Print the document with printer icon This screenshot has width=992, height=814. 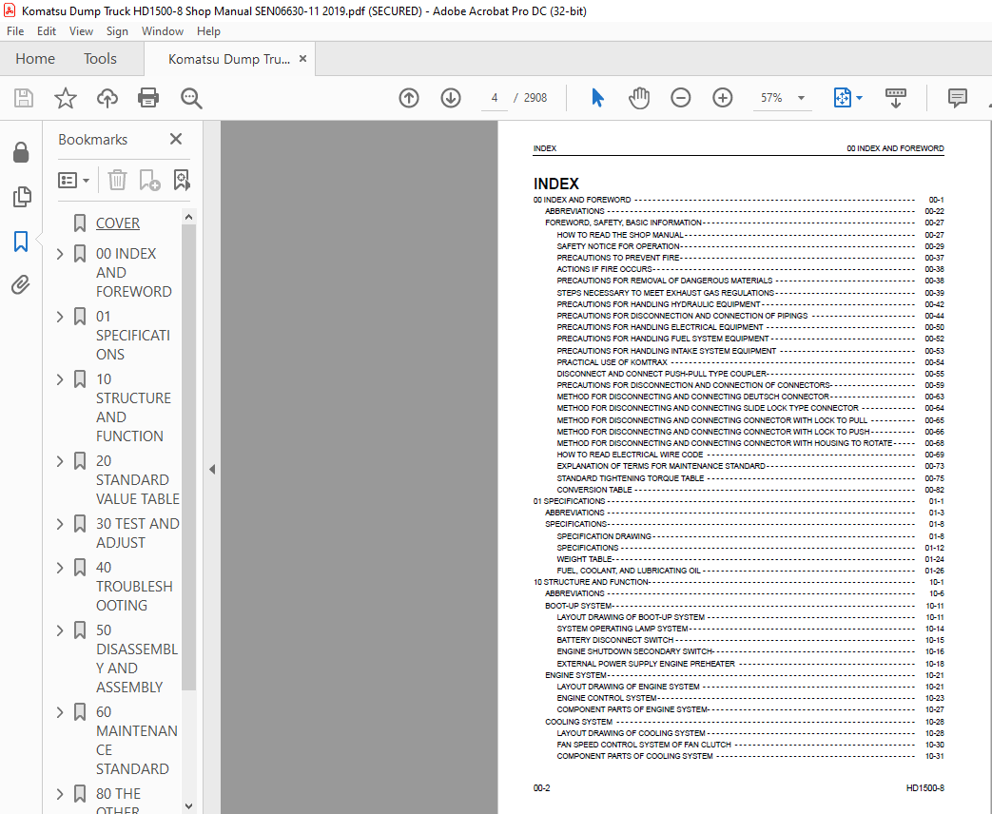pos(148,98)
